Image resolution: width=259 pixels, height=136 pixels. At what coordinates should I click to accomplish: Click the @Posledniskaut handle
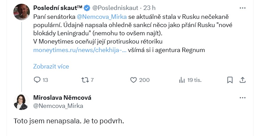(115, 8)
